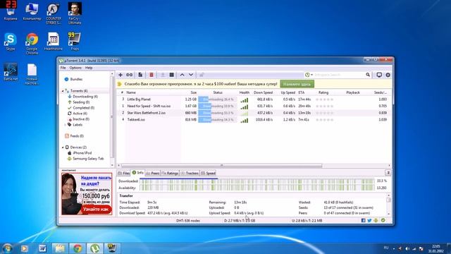This screenshot has height=254, width=451.
Task: Click into the toolbar search field
Action: coord(340,75)
